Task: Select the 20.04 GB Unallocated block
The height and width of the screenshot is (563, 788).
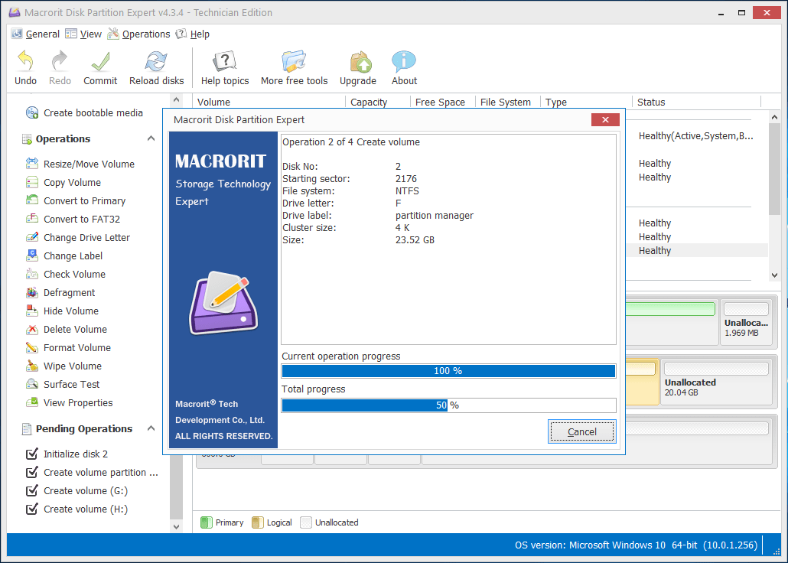Action: (x=716, y=381)
